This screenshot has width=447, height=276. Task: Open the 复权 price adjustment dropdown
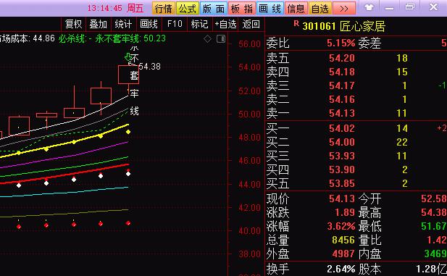[x=74, y=24]
